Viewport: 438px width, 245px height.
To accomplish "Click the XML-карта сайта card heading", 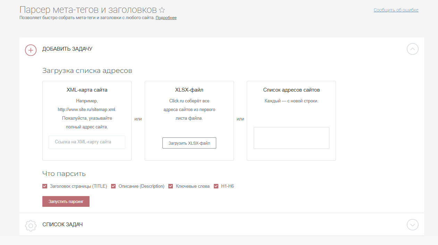I will tap(87, 90).
